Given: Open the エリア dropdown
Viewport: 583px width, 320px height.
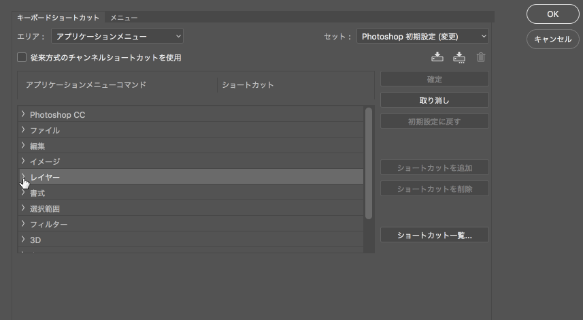Looking at the screenshot, I should pyautogui.click(x=119, y=36).
